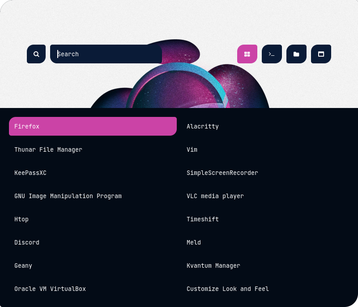The image size is (358, 307).
Task: Open Thunar File Manager
Action: pyautogui.click(x=48, y=149)
